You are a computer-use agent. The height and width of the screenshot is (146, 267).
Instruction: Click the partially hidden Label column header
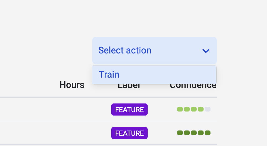coord(129,87)
